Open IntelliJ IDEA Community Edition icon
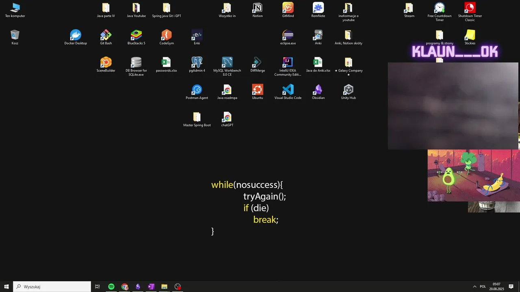Screen dimensions: 520x292 [x=288, y=67]
